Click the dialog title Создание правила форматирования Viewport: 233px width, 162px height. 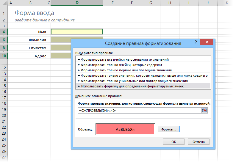(x=143, y=43)
